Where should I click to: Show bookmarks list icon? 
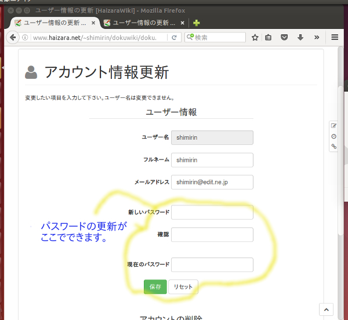click(x=269, y=37)
